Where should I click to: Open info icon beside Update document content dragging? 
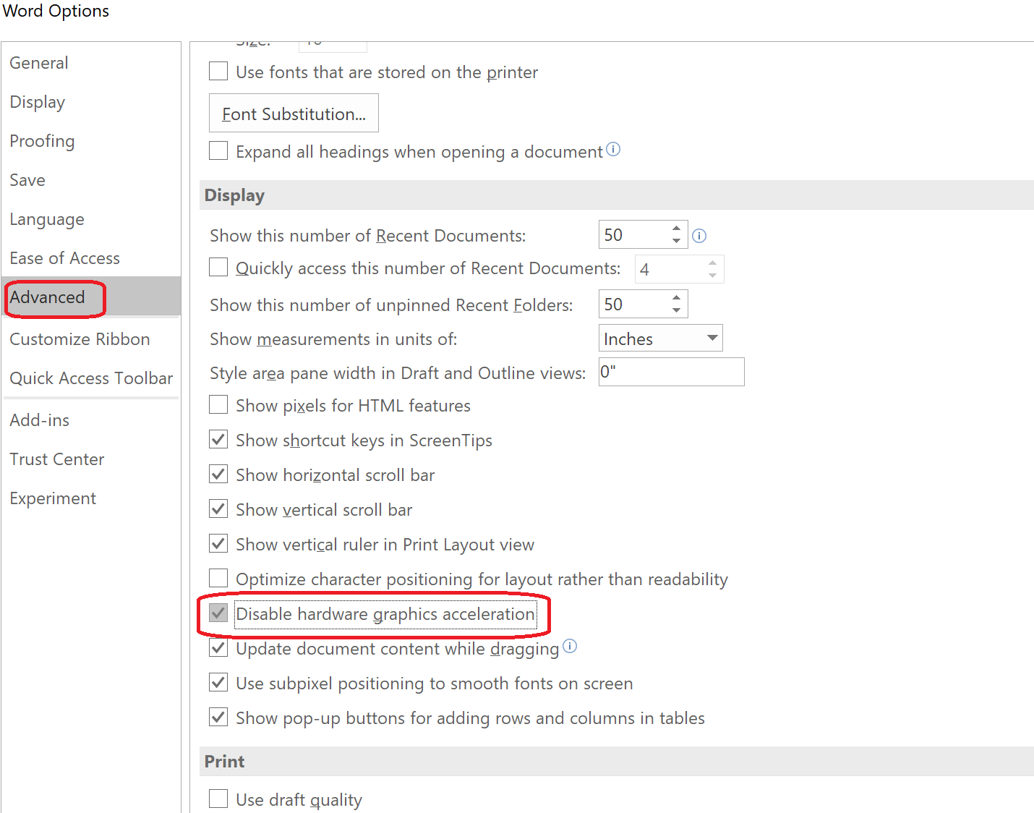pyautogui.click(x=570, y=646)
